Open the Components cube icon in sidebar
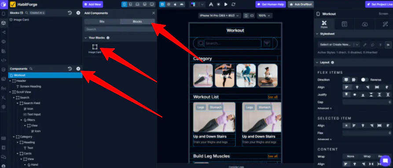 3,23
